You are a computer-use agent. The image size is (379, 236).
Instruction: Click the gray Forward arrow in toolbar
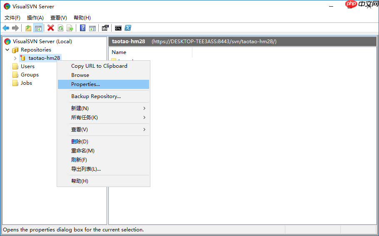click(x=15, y=28)
